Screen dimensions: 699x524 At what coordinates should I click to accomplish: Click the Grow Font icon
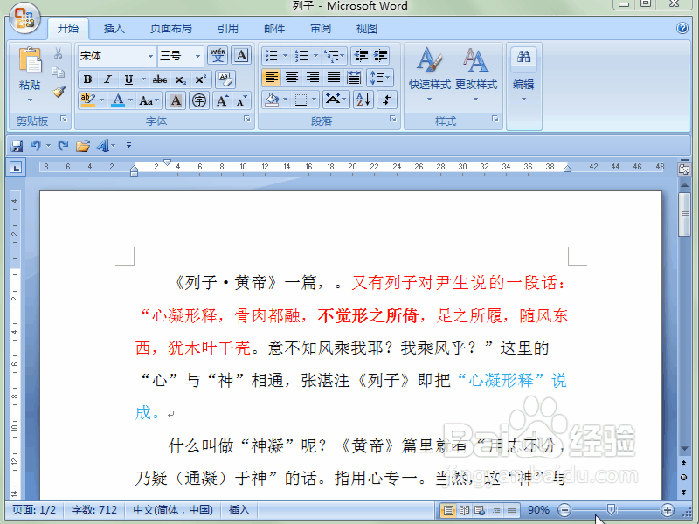click(x=222, y=100)
